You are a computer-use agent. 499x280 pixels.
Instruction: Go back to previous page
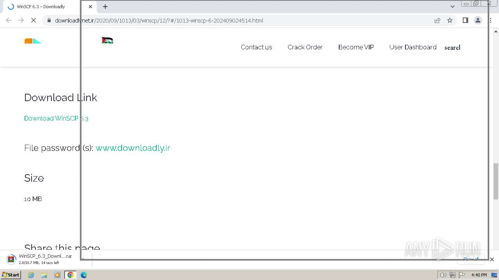coord(9,20)
